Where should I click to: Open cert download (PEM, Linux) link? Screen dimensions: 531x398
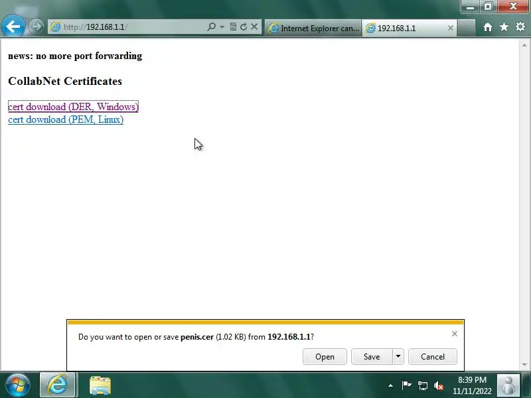(66, 119)
